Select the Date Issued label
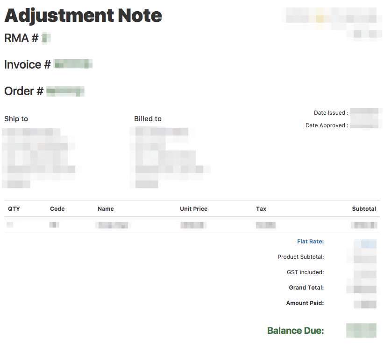This screenshot has height=346, width=384. (x=331, y=113)
